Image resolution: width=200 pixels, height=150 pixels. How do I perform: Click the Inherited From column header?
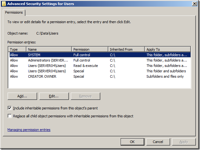pyautogui.click(x=126, y=49)
